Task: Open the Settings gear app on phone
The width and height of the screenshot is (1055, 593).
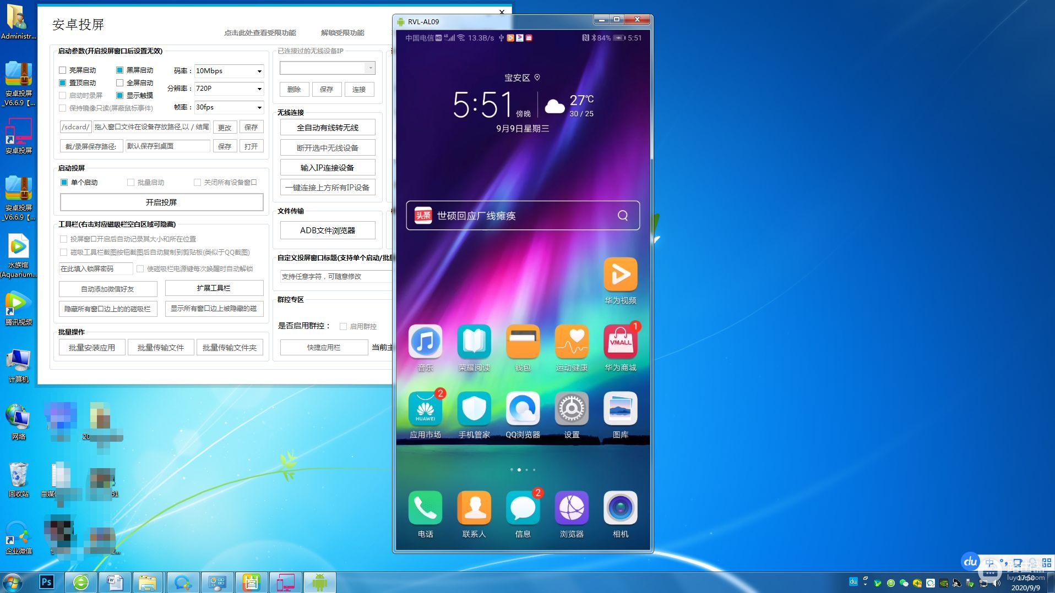Action: click(571, 409)
